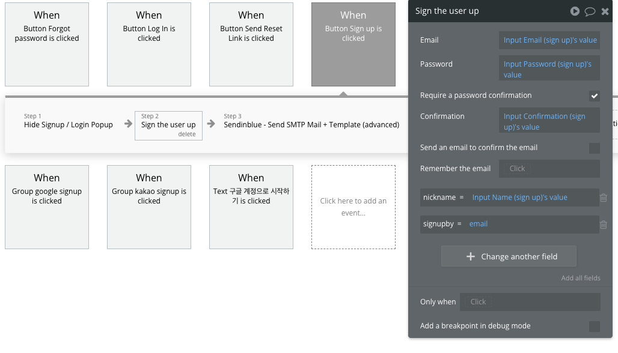Click the Confirmation label in the panel
Screen dimensions: 618x353
(x=442, y=116)
